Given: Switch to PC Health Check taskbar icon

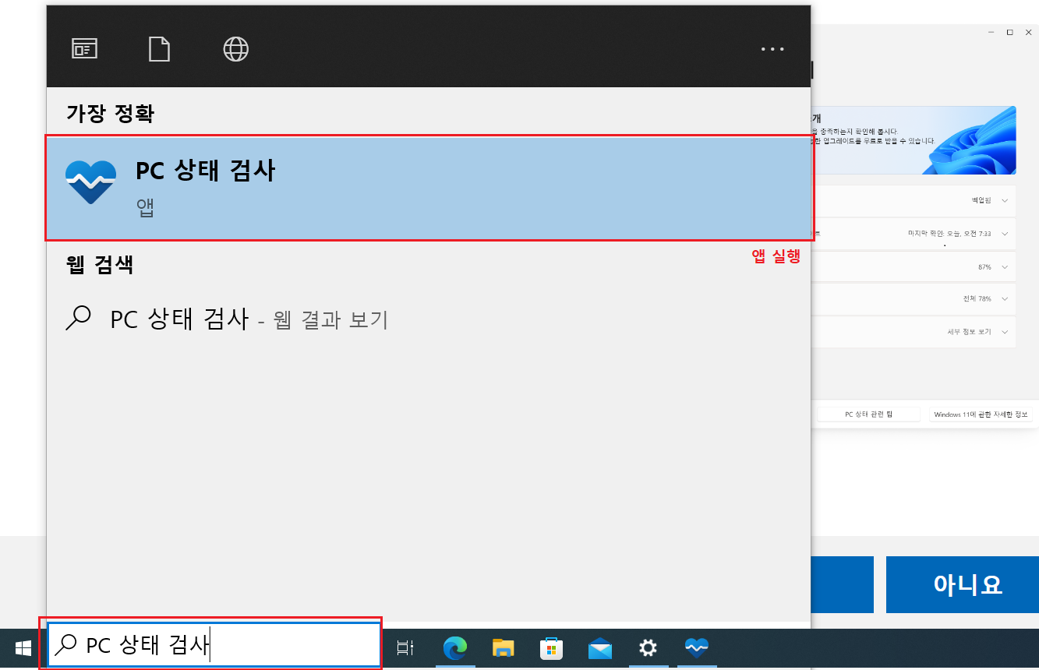Looking at the screenshot, I should (696, 647).
